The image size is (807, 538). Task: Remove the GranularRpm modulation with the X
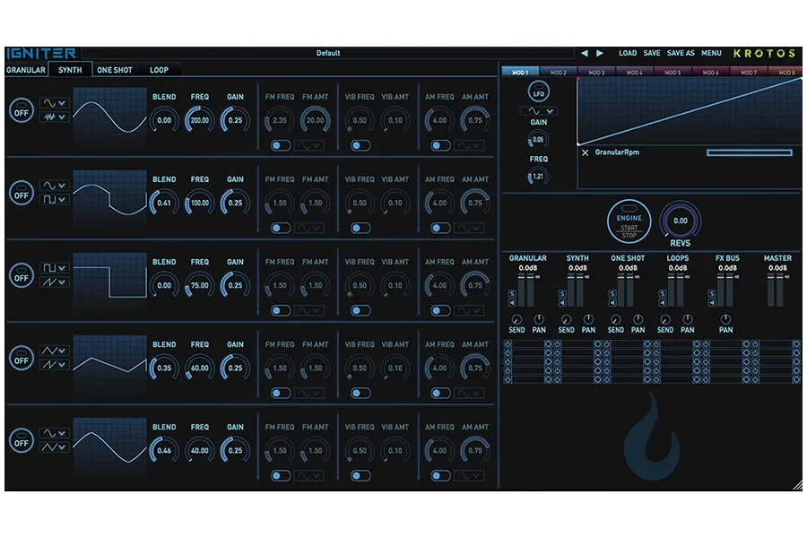(x=585, y=152)
